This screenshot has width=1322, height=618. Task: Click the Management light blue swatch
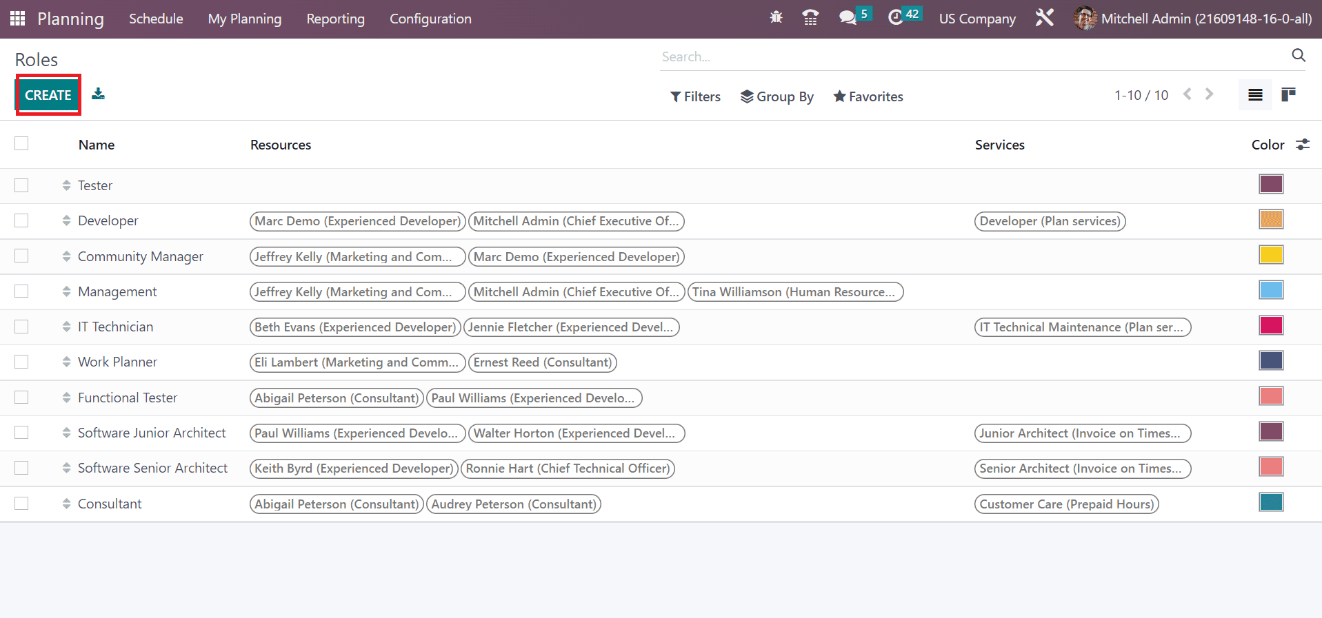1271,290
